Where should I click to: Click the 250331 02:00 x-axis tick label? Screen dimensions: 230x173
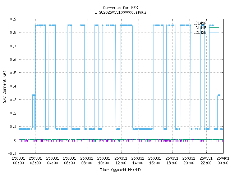(x=35, y=161)
